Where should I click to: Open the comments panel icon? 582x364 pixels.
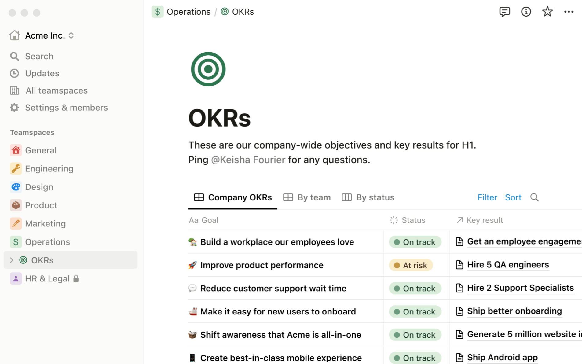(x=505, y=12)
